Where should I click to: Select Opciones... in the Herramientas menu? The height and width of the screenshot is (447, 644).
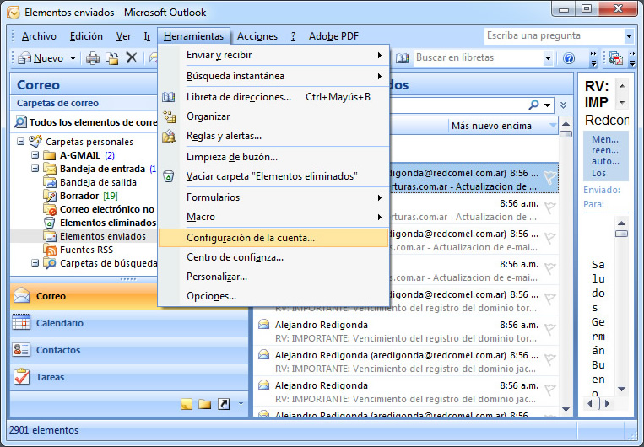click(211, 296)
